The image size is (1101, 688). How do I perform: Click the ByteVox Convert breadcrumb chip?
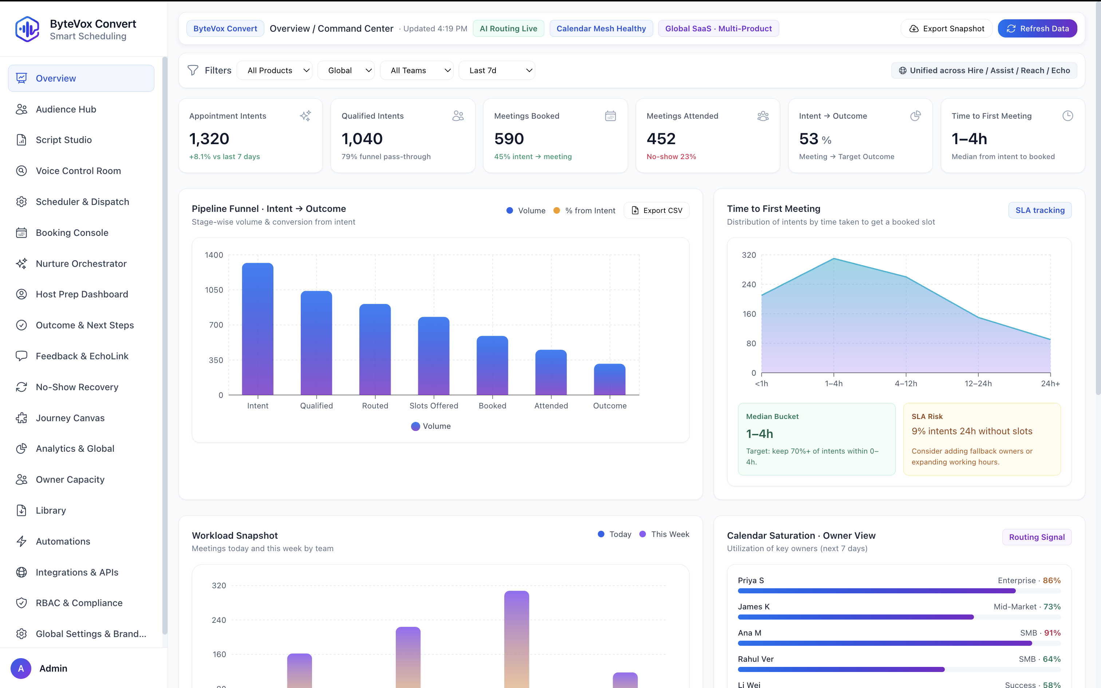225,28
